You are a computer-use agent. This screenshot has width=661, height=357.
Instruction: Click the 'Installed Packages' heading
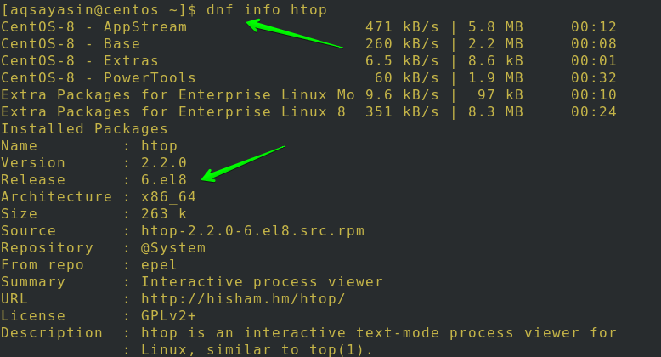pos(84,129)
